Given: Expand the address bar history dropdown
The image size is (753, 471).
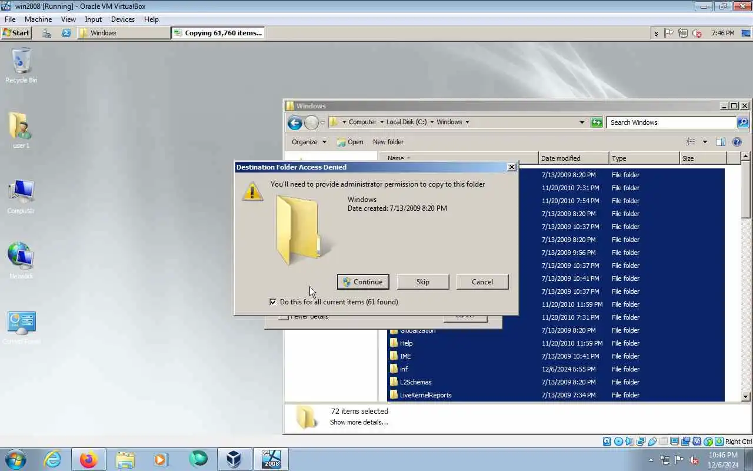Looking at the screenshot, I should tap(582, 122).
